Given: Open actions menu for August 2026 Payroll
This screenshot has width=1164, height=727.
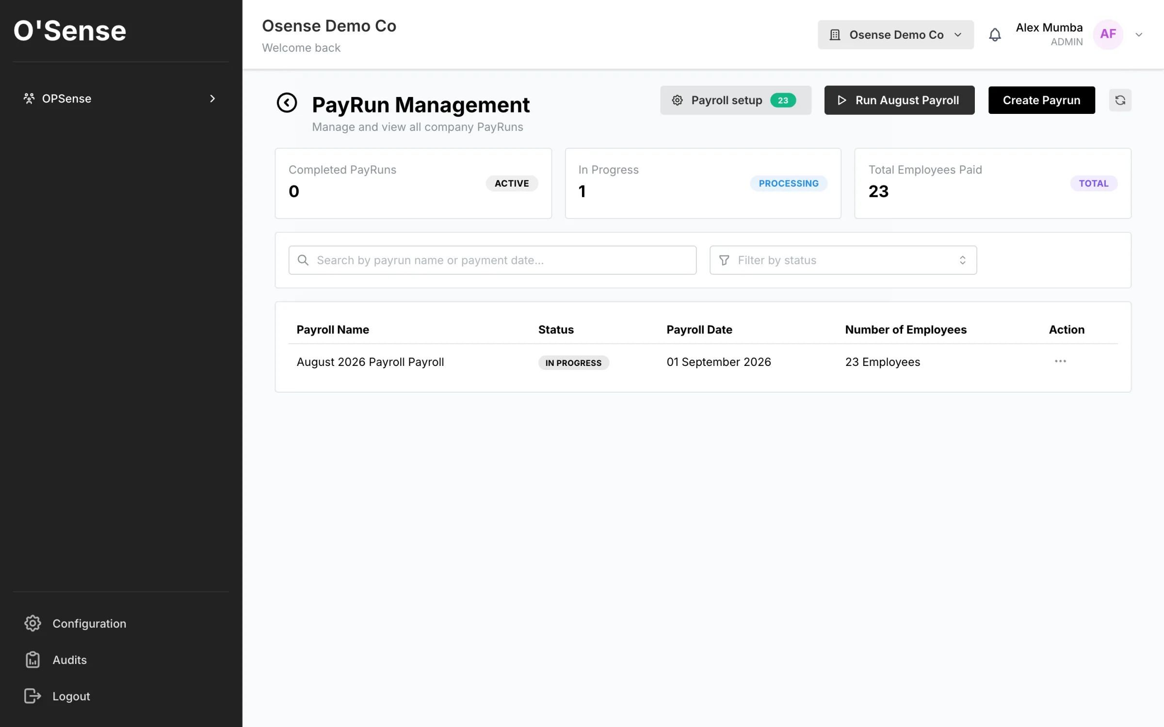Looking at the screenshot, I should point(1060,361).
